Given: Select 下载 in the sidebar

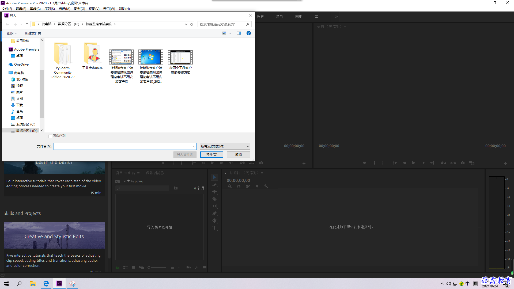Looking at the screenshot, I should tap(17, 105).
